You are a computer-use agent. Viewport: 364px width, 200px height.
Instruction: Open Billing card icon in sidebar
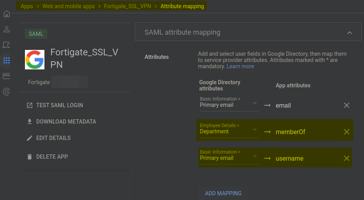click(x=6, y=76)
